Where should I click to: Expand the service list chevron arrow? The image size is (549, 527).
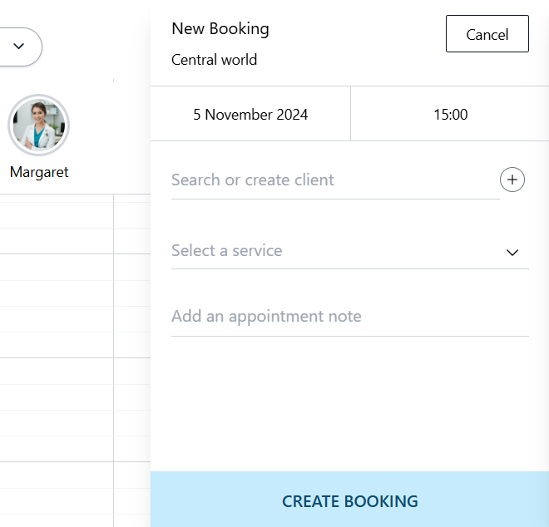[x=512, y=253]
